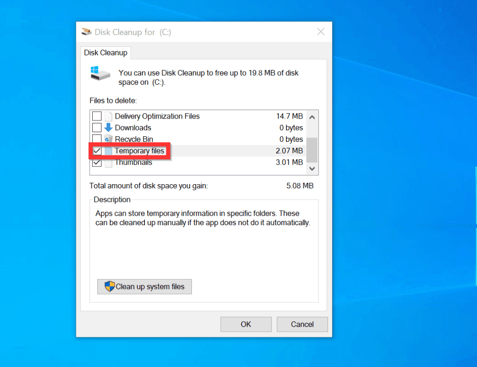Confirm cleanup with the OK button
This screenshot has height=367, width=477.
[x=246, y=324]
